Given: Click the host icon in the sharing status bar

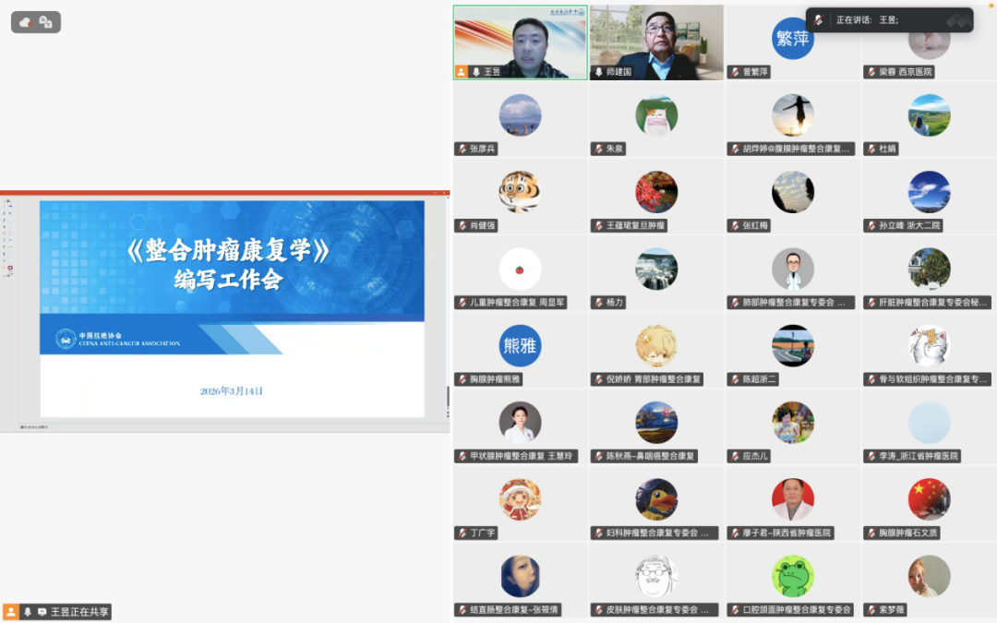Looking at the screenshot, I should click(11, 612).
